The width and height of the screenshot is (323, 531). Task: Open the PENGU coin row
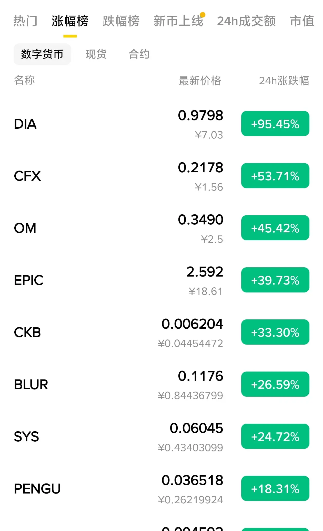coord(161,489)
